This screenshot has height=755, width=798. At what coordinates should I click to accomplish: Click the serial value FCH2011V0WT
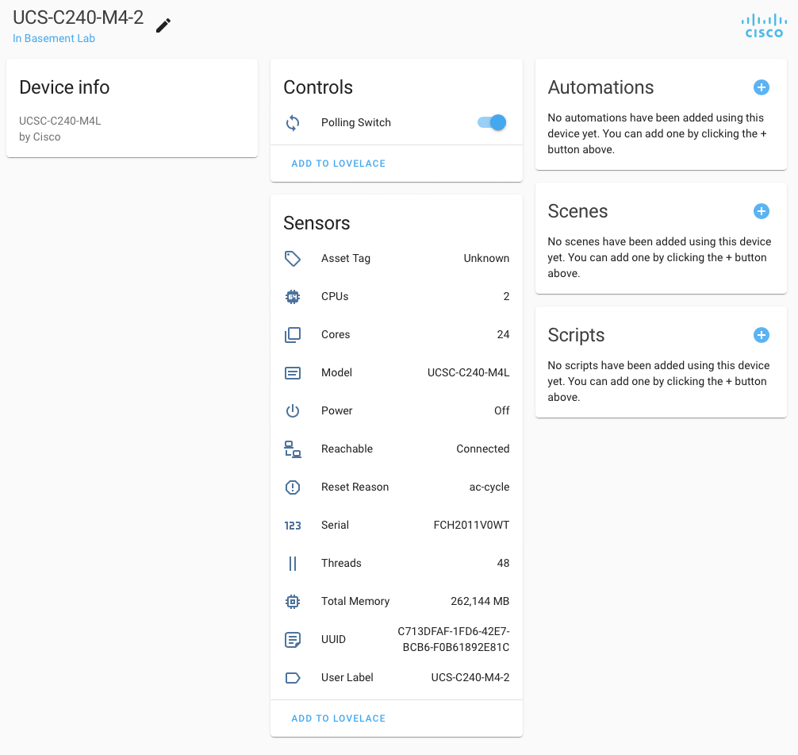(x=471, y=526)
